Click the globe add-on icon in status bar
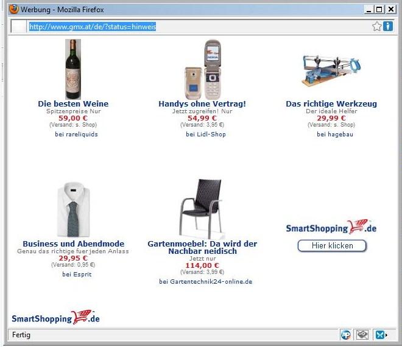 (x=345, y=335)
